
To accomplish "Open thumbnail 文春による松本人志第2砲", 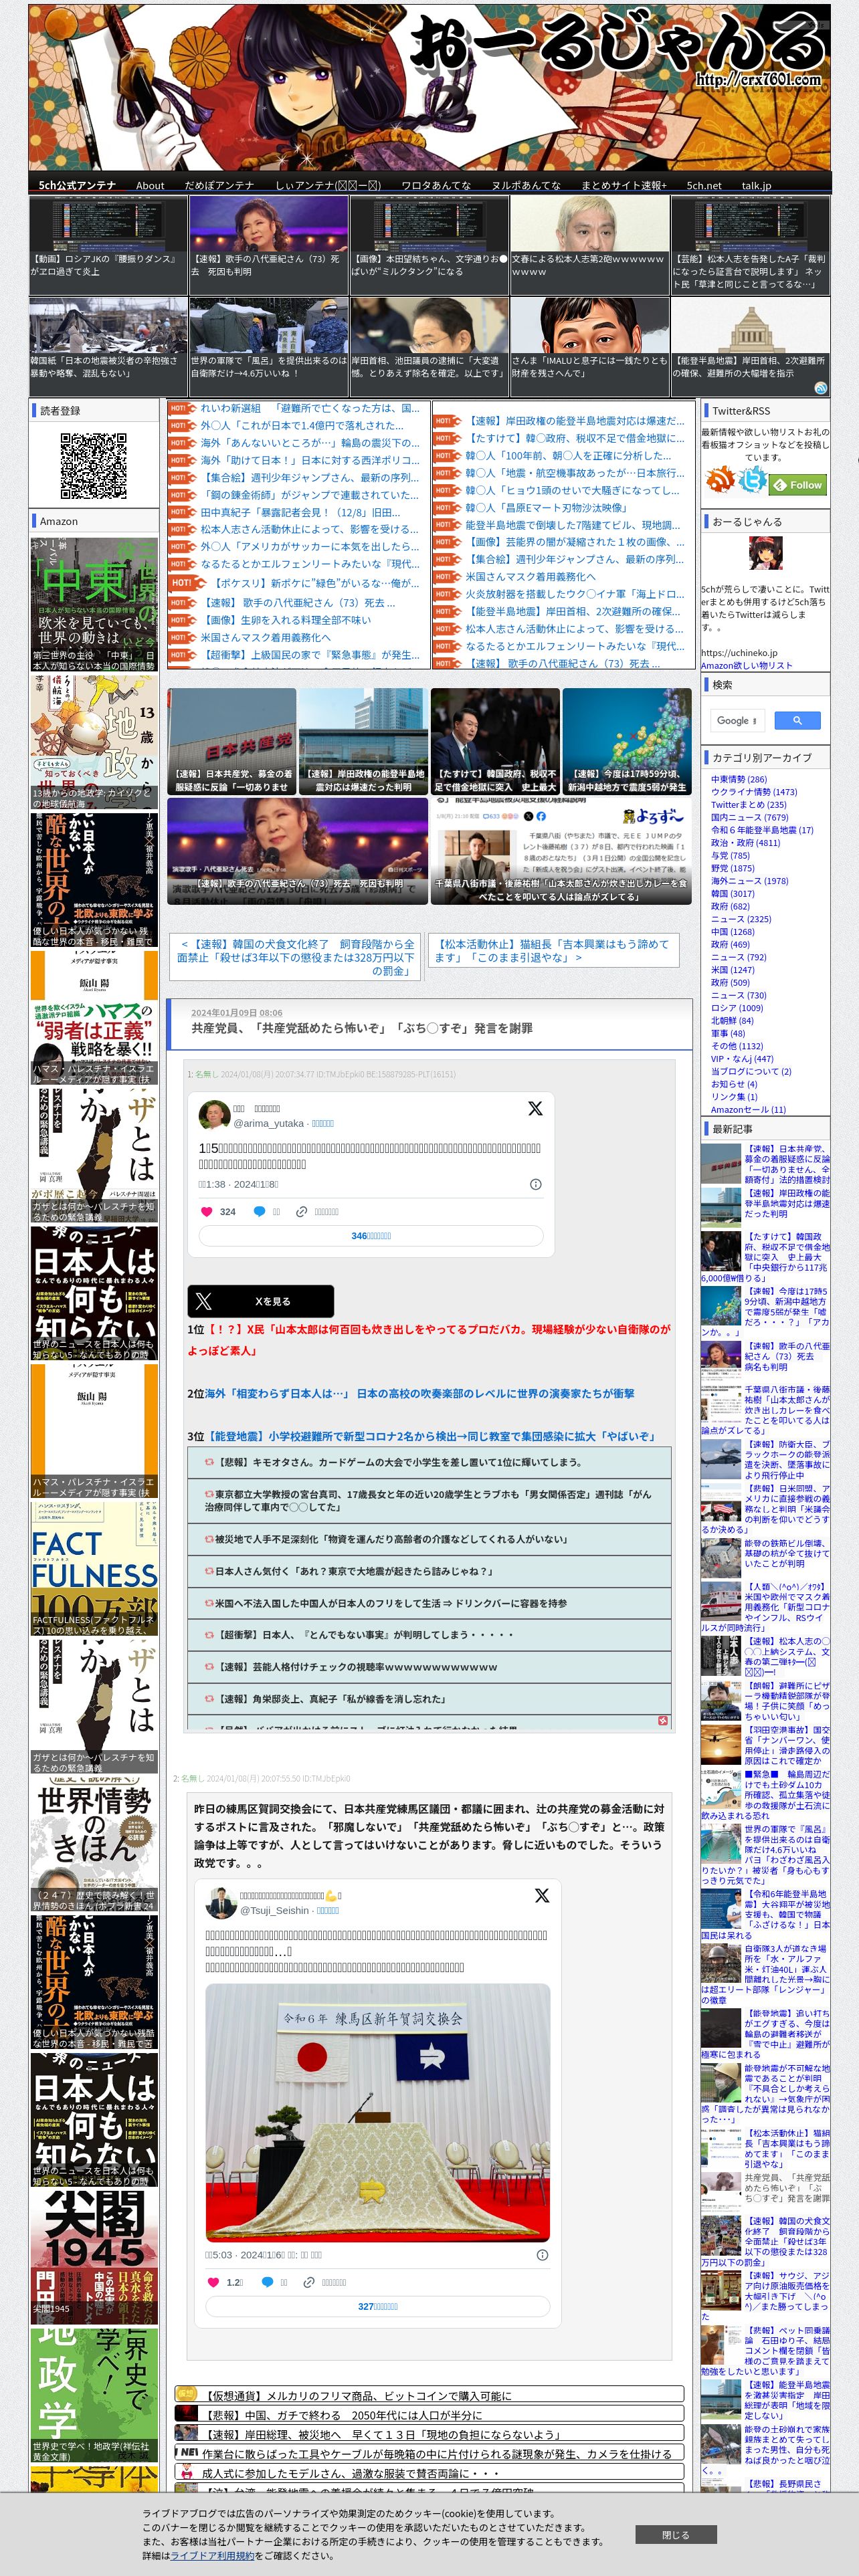I will (x=589, y=244).
